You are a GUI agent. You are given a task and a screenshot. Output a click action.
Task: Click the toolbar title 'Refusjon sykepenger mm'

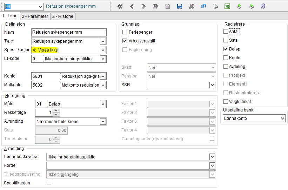[x=71, y=6]
